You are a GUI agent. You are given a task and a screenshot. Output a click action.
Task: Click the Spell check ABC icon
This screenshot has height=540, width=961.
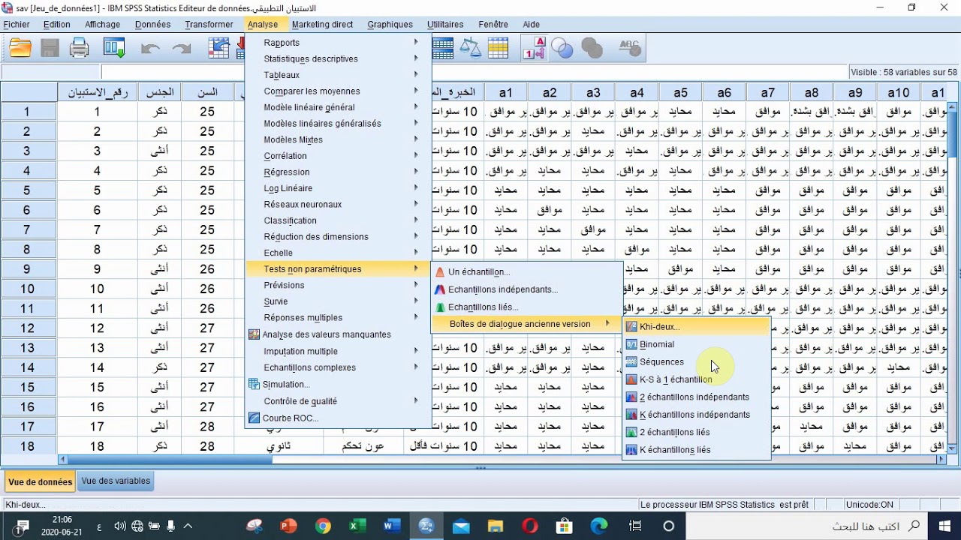(628, 49)
